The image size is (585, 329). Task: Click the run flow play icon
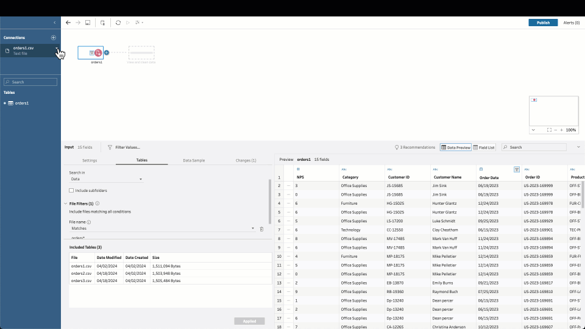(x=127, y=23)
